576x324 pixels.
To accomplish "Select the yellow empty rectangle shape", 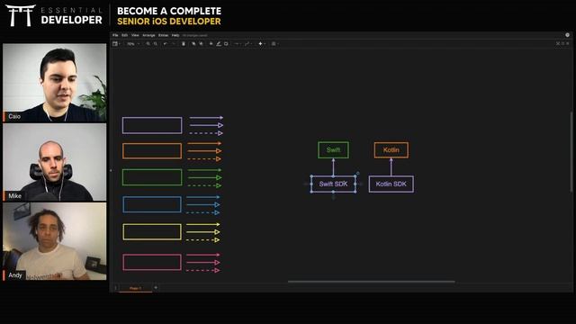I will (152, 232).
